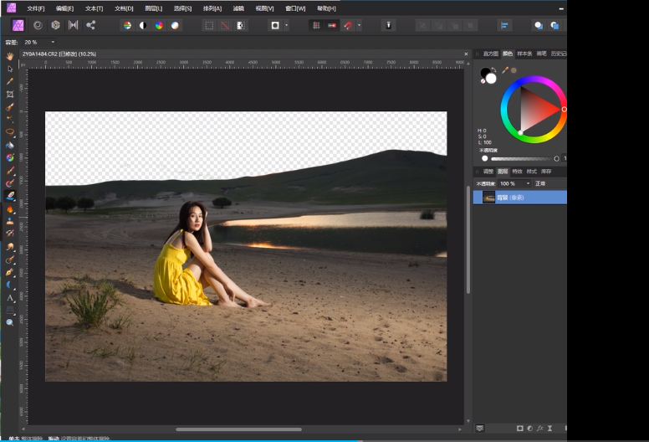This screenshot has height=442, width=649.
Task: Apply Auto Levels from the toolbar
Action: 127,25
